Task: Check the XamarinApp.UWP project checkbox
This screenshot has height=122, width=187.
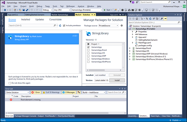Action: tap(89, 56)
